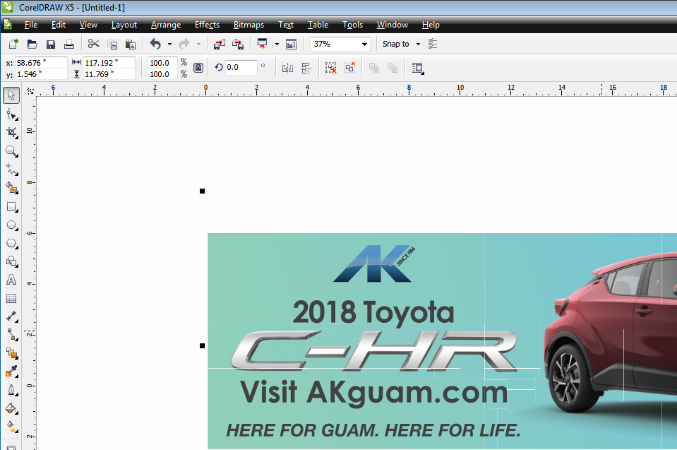
Task: Mirror the selection vertically
Action: (306, 68)
